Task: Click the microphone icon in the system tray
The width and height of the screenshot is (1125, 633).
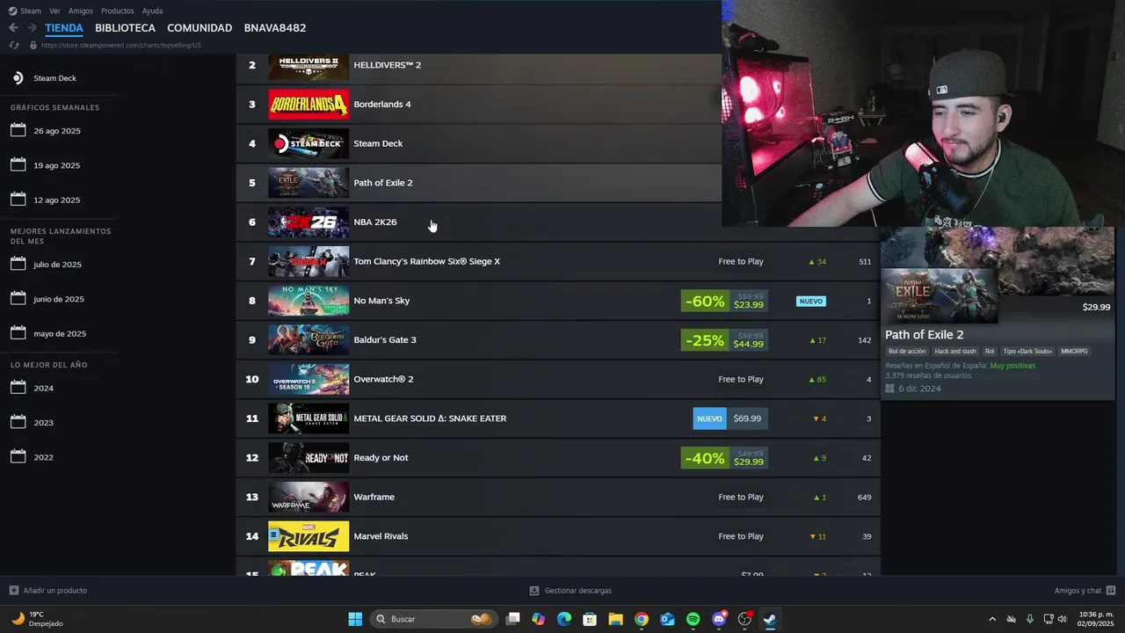Action: [x=1030, y=619]
